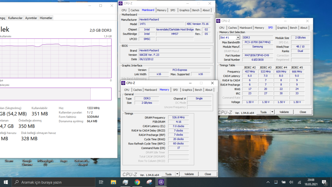Switch to CPU tab in Memory window
This screenshot has width=332, height=187.
[127, 90]
